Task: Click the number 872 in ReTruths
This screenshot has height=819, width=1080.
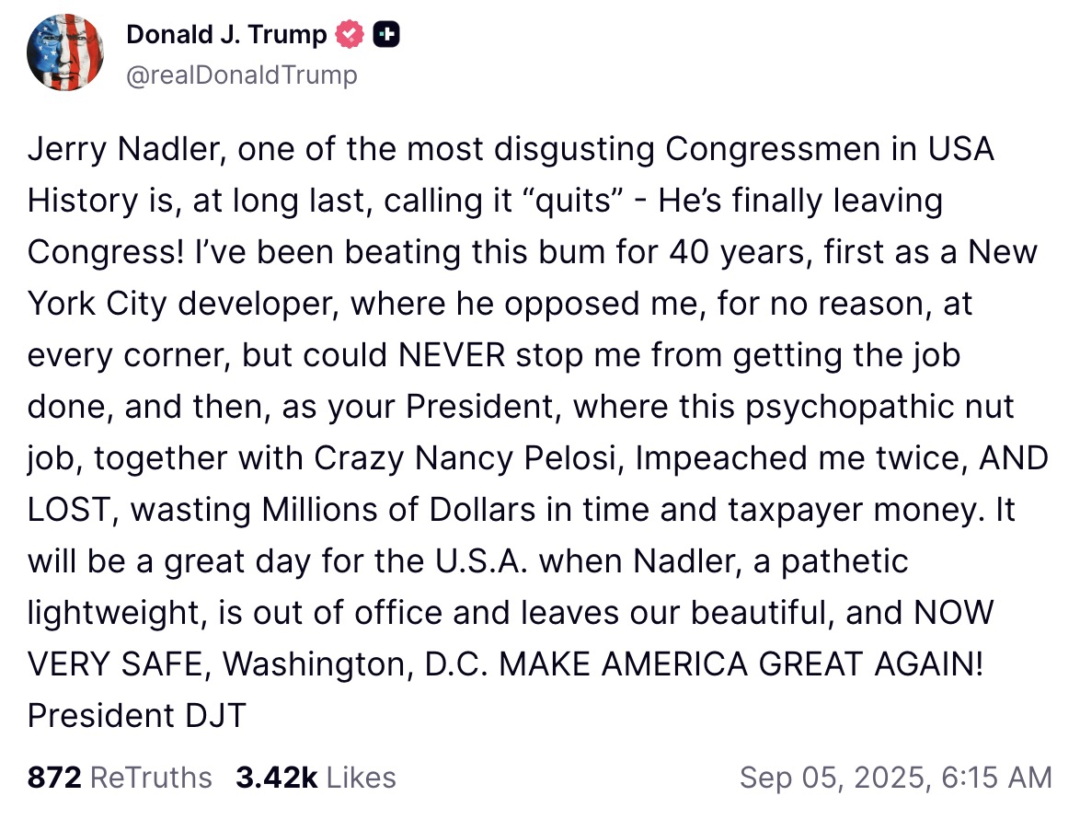Action: (54, 778)
